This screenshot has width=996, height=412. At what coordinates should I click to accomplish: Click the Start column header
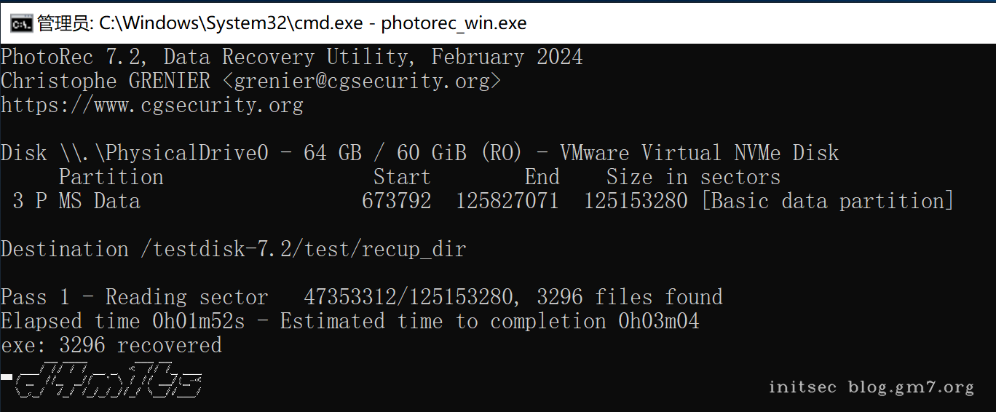[x=402, y=177]
